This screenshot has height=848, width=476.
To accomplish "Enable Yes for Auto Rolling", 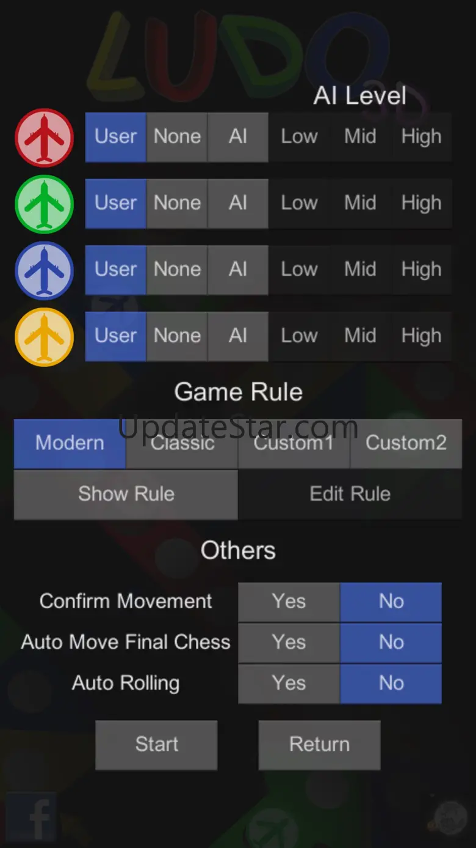I will [x=289, y=684].
